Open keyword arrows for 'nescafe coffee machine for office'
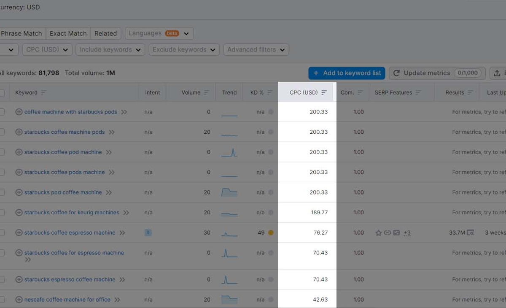Image resolution: width=506 pixels, height=308 pixels. click(x=117, y=300)
